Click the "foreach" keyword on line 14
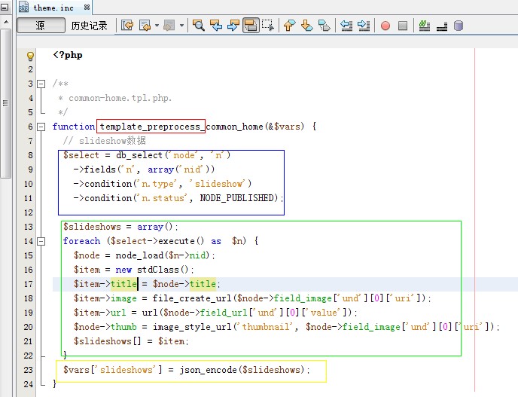 81,241
